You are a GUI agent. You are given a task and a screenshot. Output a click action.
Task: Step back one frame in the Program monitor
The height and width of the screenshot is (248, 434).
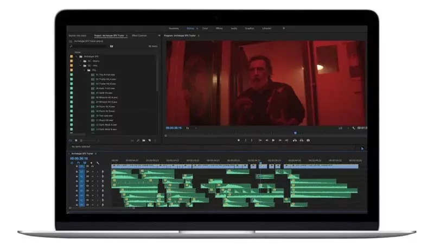267,141
